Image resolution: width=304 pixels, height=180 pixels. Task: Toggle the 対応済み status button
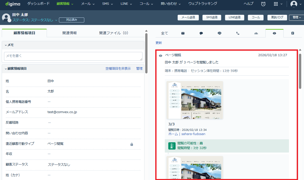tap(71, 20)
